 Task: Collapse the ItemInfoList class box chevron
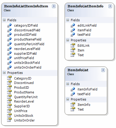[103, 70]
